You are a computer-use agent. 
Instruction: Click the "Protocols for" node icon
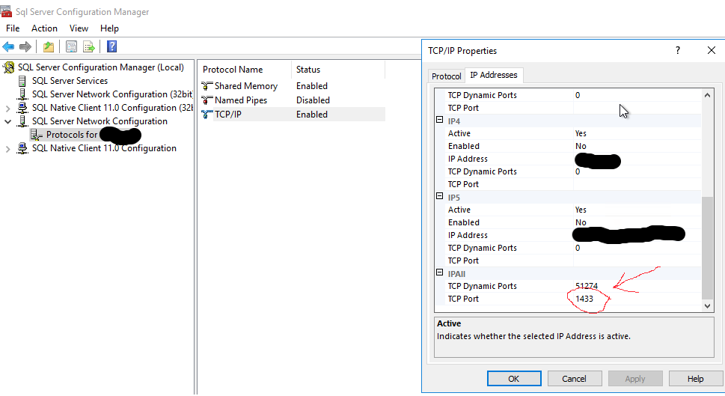(x=36, y=135)
